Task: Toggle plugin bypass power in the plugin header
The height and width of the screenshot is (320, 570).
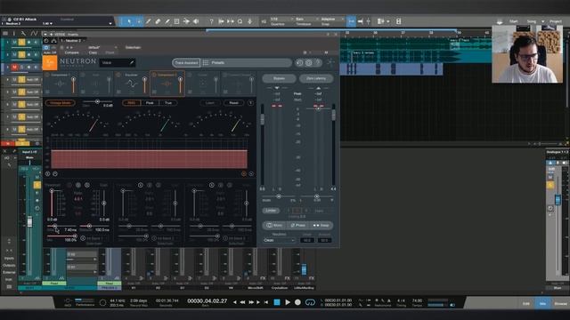Action: [x=46, y=47]
